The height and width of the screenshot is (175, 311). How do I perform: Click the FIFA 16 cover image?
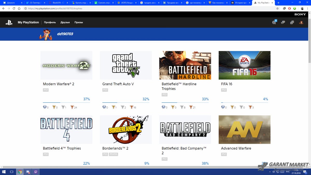click(x=244, y=65)
